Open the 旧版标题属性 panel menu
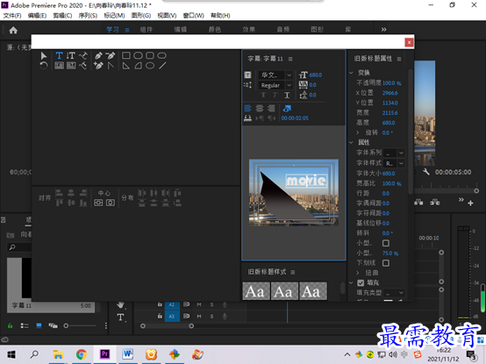 [x=399, y=59]
